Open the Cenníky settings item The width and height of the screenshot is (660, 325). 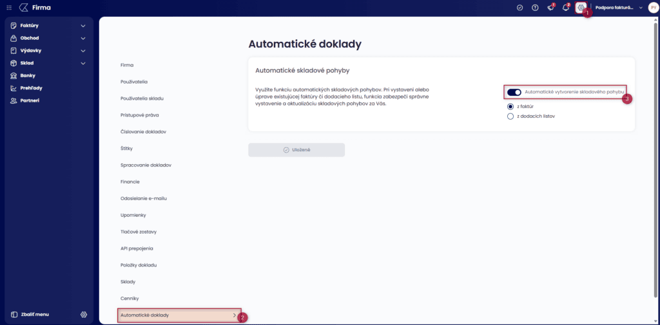tap(130, 298)
